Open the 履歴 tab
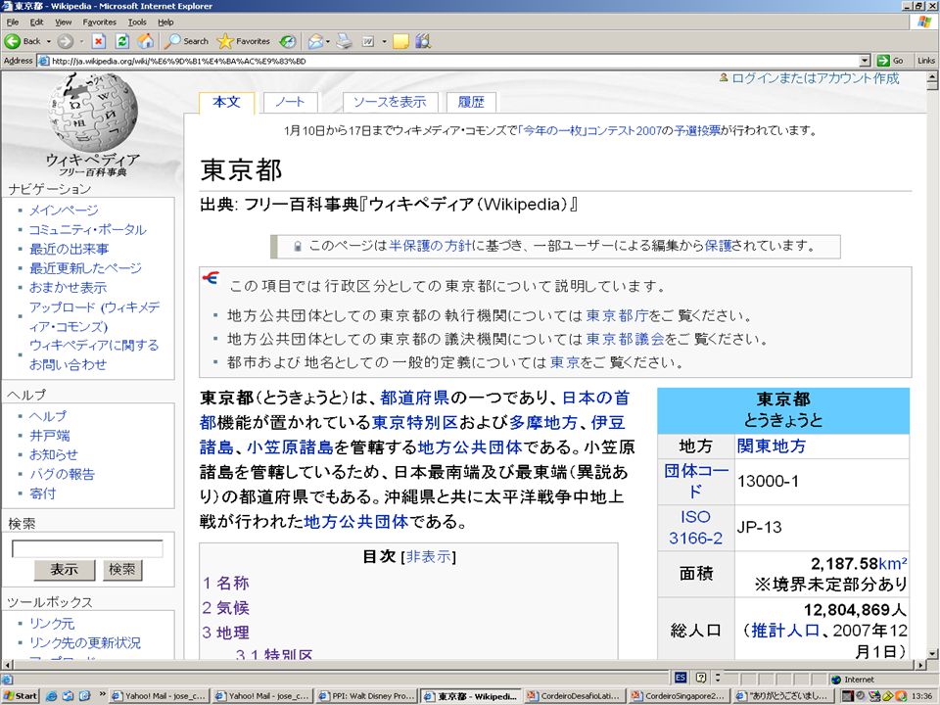This screenshot has height=705, width=940. pos(471,102)
